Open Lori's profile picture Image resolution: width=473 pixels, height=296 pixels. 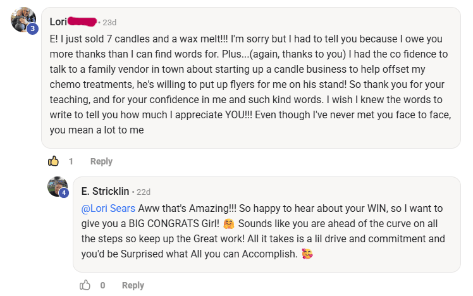23,19
